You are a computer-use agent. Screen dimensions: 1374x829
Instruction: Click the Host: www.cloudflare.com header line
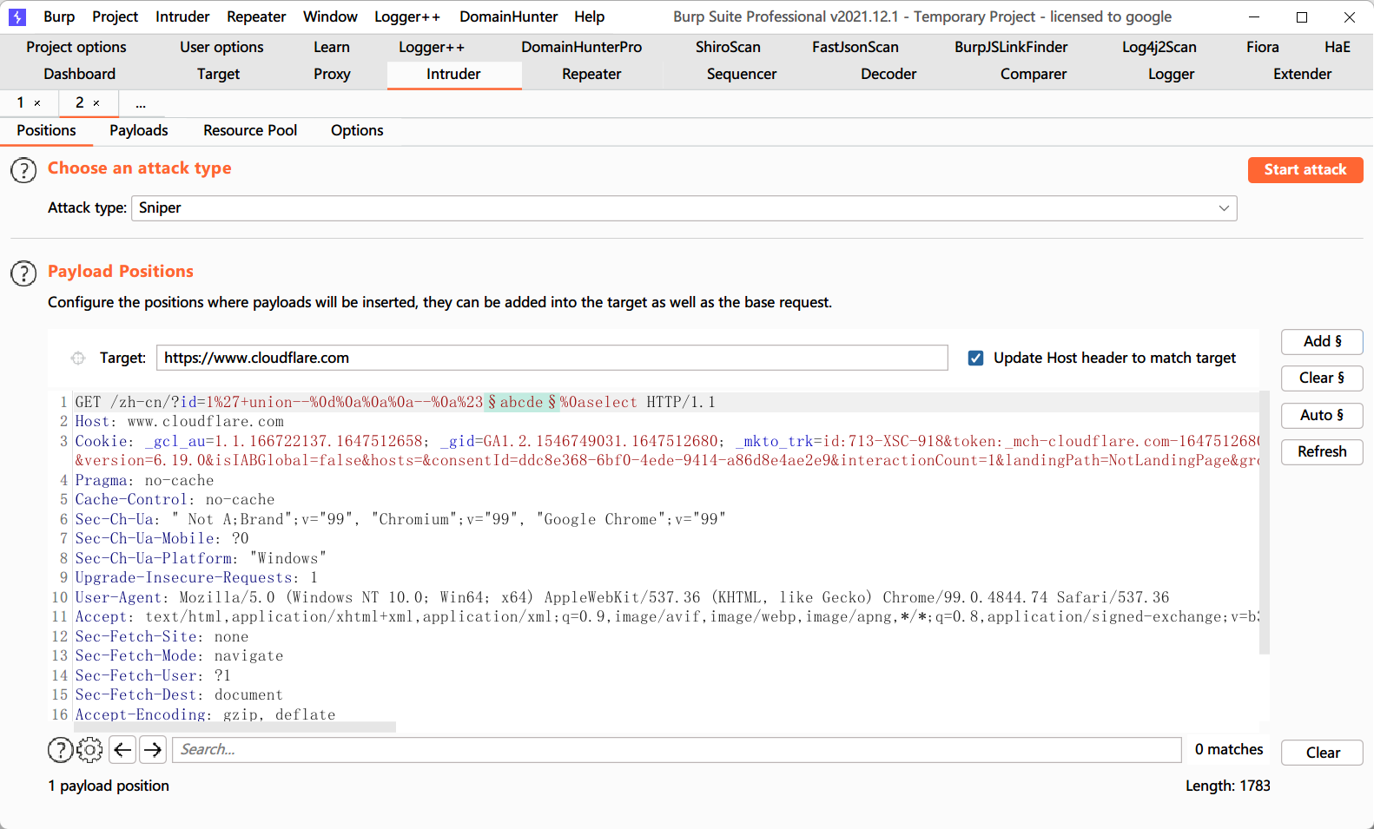[x=180, y=422]
